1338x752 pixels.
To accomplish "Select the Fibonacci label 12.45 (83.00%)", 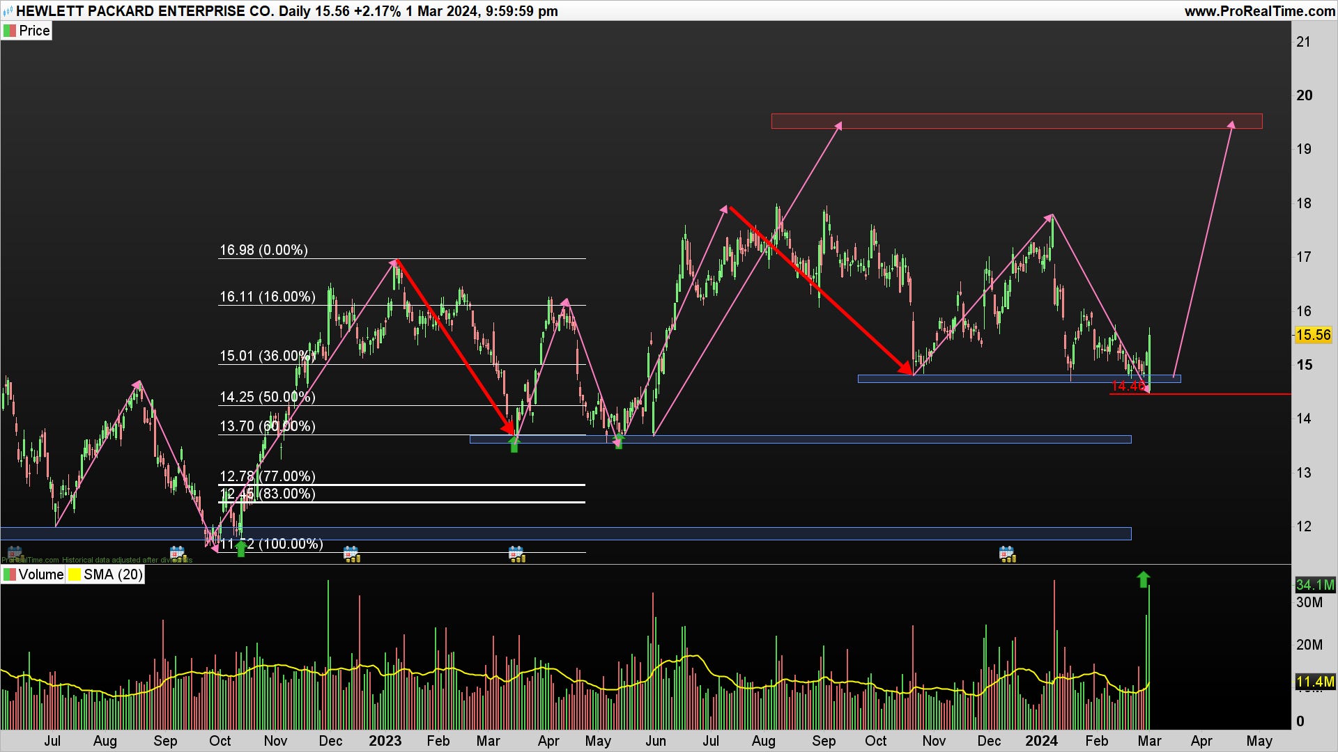I will coord(268,494).
